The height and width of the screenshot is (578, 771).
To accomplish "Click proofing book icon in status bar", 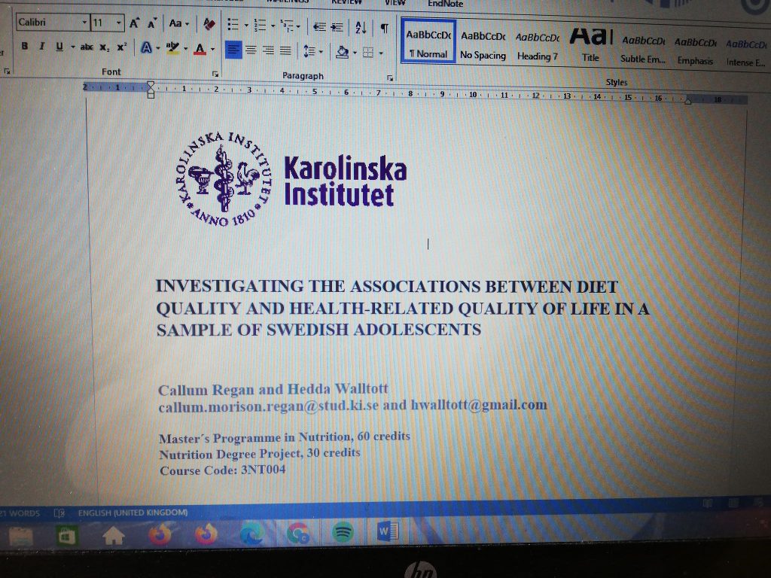I will (59, 513).
